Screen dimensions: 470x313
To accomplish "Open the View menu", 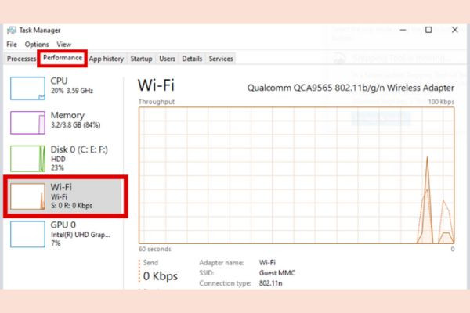I will click(64, 45).
